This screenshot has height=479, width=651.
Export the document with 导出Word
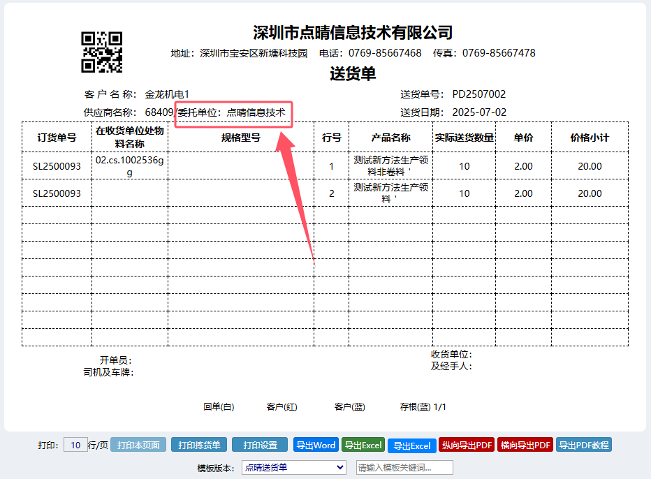coord(316,445)
